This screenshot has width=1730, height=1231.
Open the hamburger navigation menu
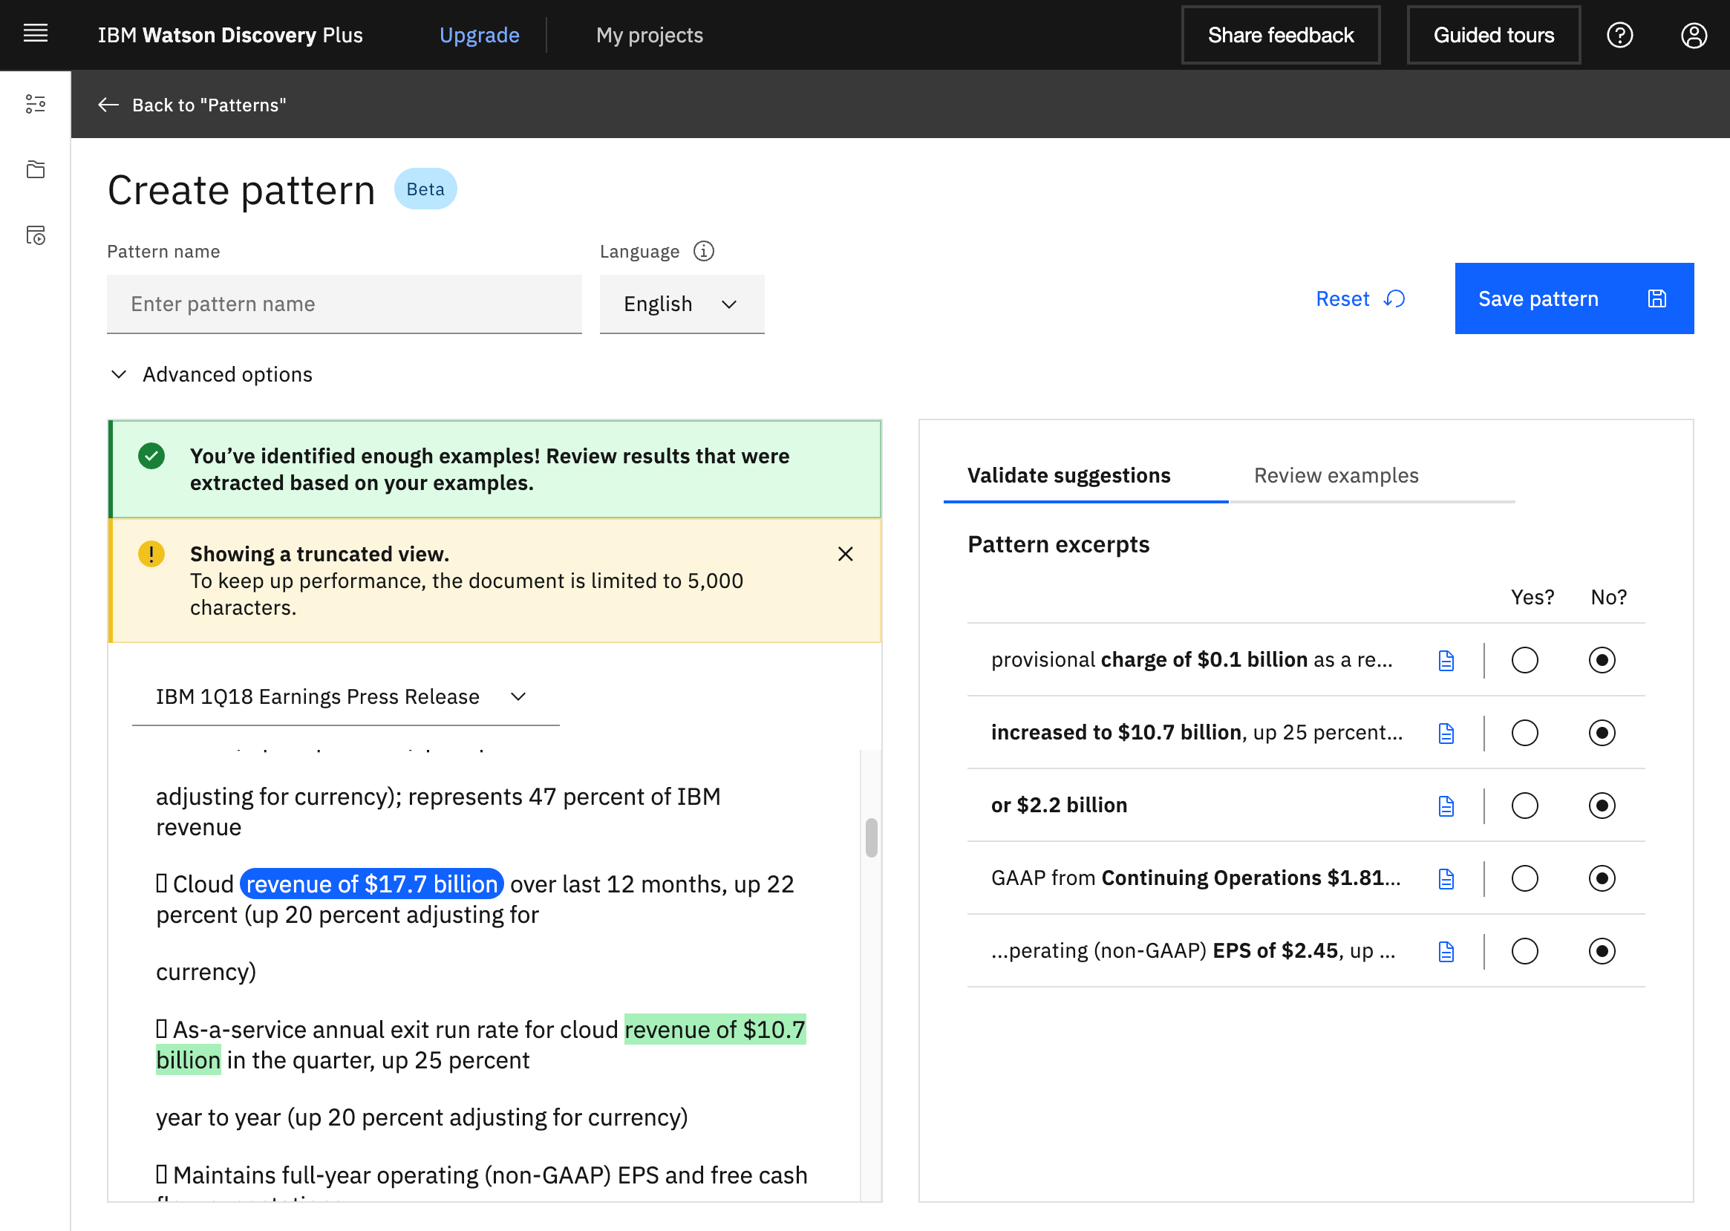click(x=35, y=34)
